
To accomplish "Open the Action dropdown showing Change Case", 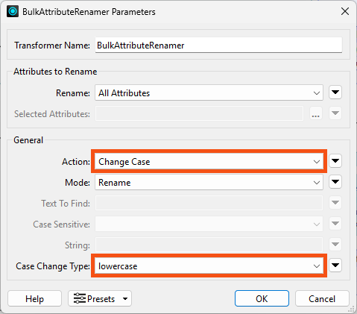I will pos(209,162).
